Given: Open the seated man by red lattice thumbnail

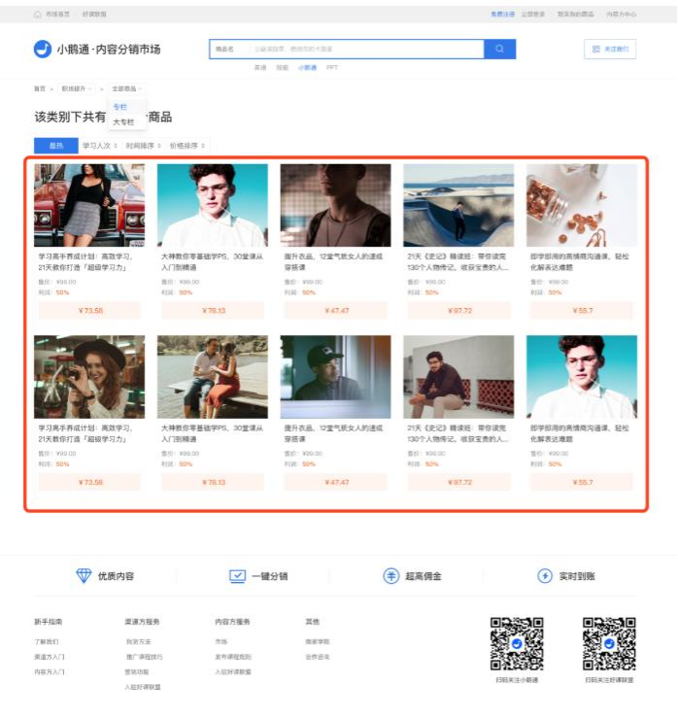Looking at the screenshot, I should 458,377.
